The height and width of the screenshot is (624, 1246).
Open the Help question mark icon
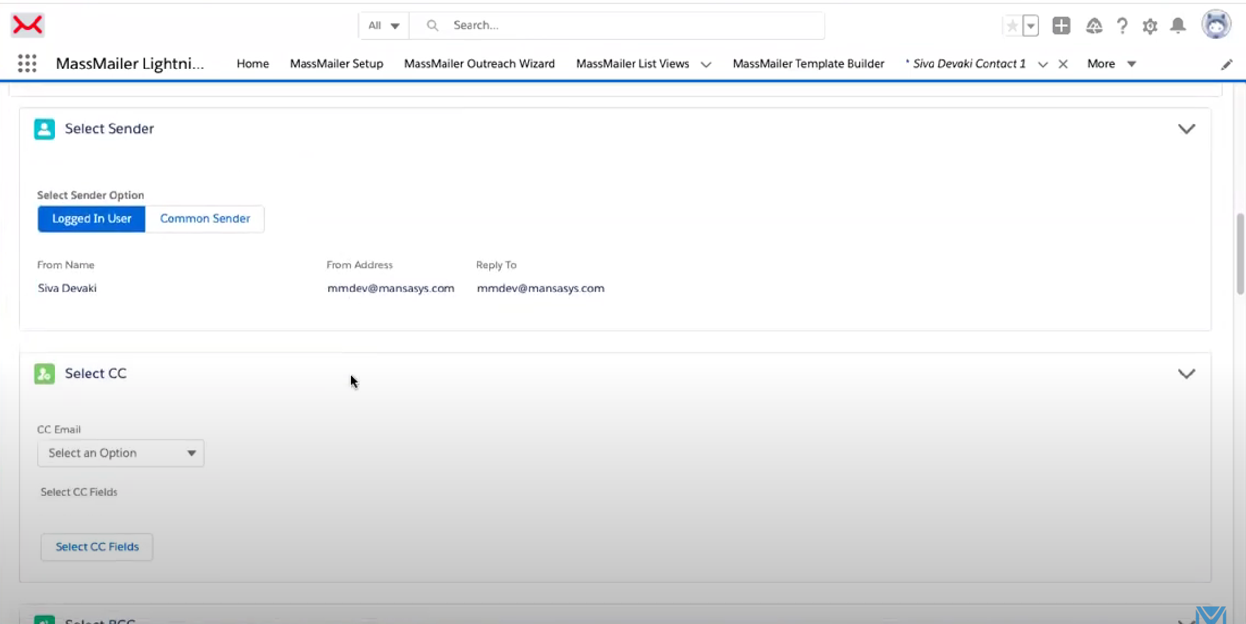coord(1122,26)
